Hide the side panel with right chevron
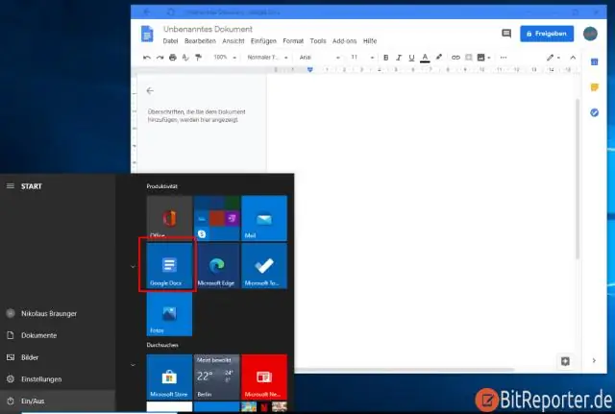This screenshot has height=414, width=615. click(x=594, y=360)
